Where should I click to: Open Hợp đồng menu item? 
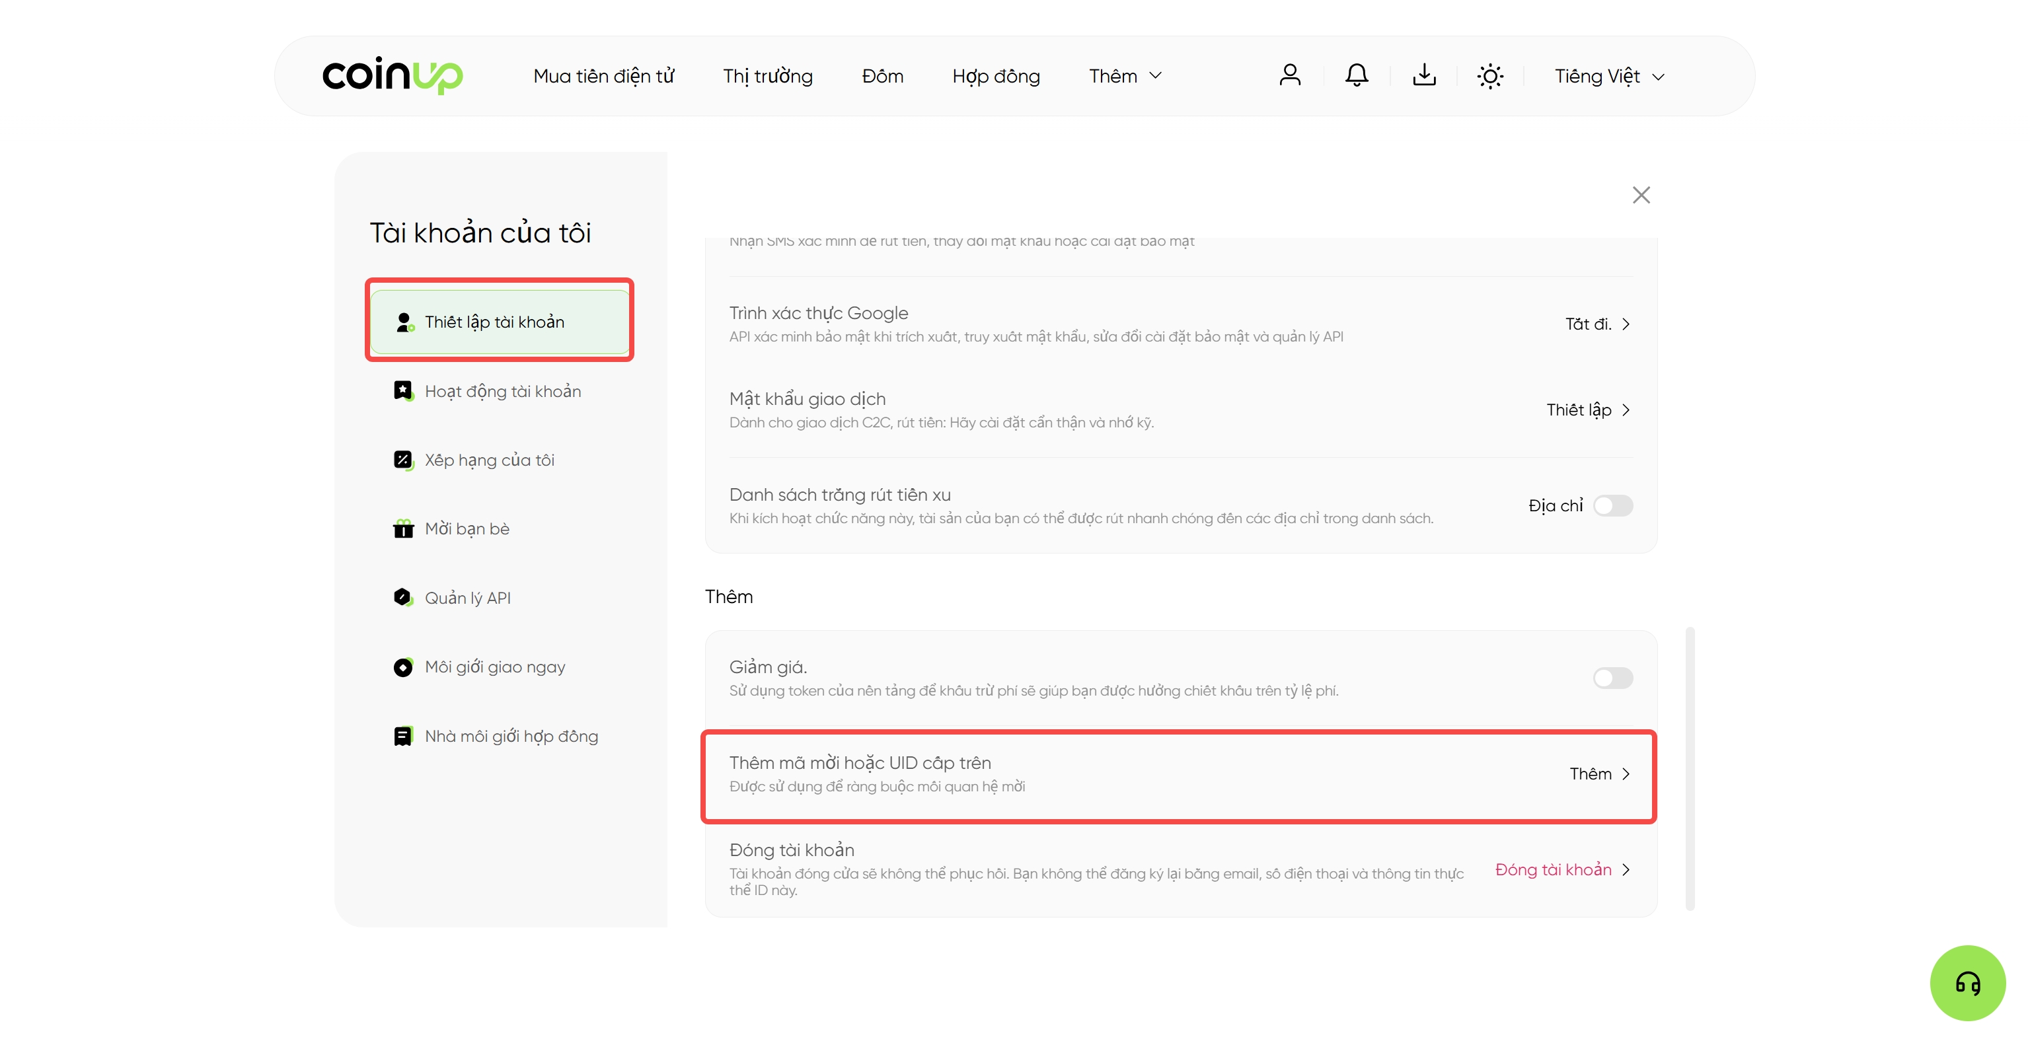tap(996, 77)
